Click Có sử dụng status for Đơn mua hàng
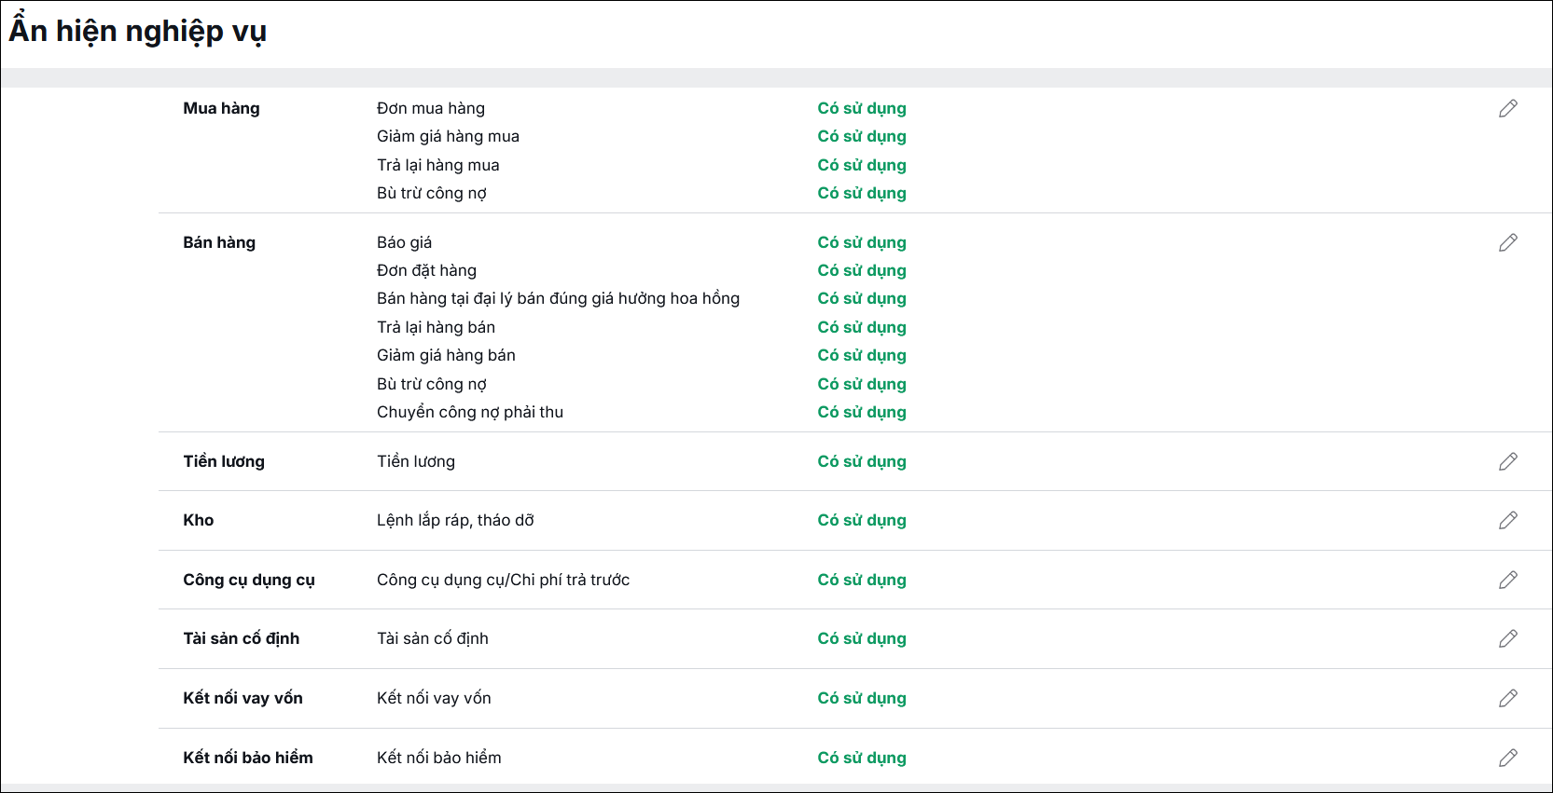This screenshot has width=1553, height=793. 862,108
